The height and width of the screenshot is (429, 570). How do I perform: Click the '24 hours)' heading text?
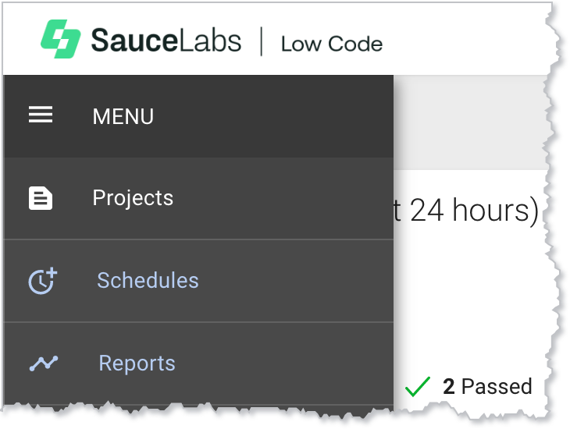474,211
